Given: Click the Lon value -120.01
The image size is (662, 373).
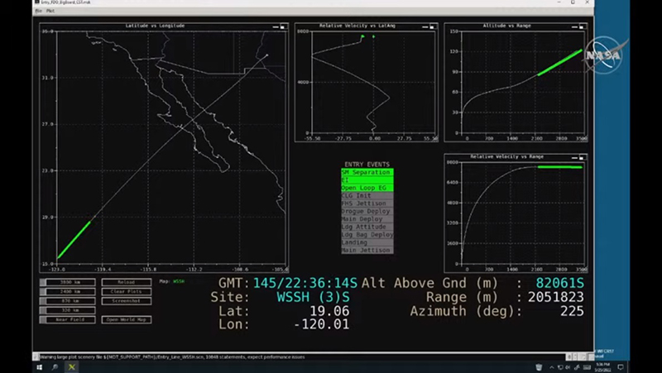Looking at the screenshot, I should [322, 324].
